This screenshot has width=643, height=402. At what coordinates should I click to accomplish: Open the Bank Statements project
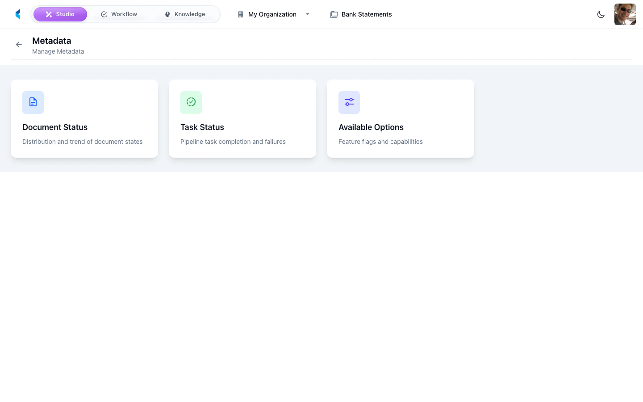click(x=366, y=14)
